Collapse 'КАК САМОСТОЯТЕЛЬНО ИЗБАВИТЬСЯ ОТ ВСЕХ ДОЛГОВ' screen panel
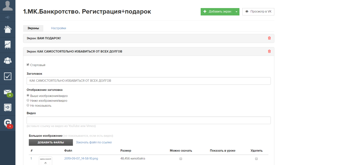 (x=115, y=51)
